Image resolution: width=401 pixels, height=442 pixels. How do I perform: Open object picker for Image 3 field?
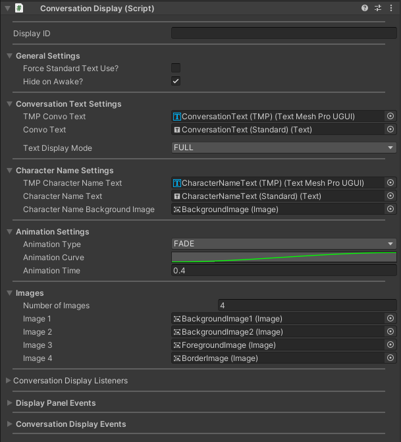390,345
